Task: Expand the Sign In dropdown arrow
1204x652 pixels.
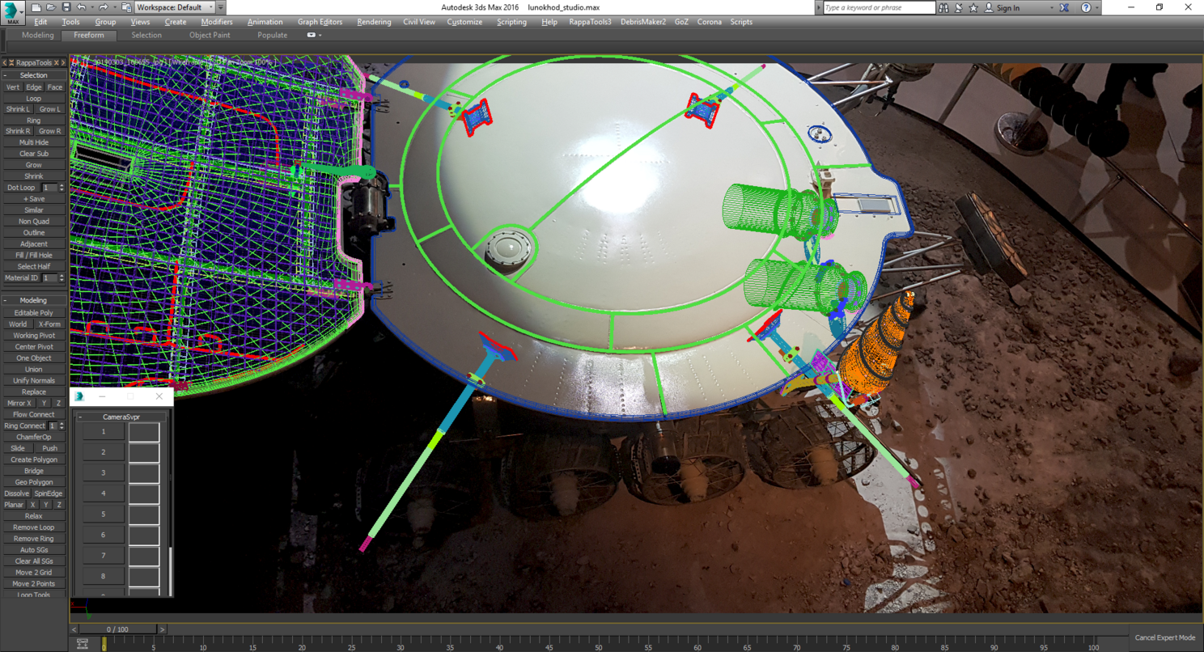Action: [x=1052, y=7]
